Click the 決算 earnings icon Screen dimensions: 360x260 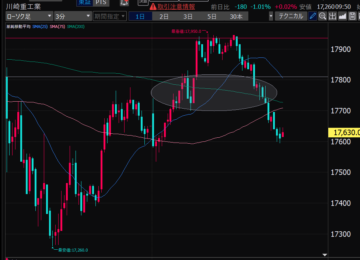pos(143,2)
